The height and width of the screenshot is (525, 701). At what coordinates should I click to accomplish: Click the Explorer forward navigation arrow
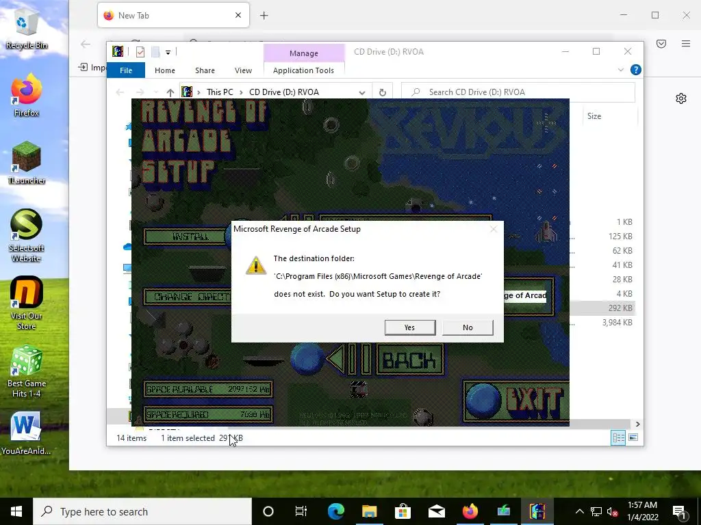coord(140,92)
